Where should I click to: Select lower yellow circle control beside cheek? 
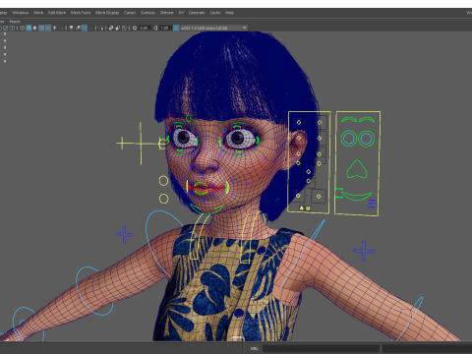pos(163,199)
